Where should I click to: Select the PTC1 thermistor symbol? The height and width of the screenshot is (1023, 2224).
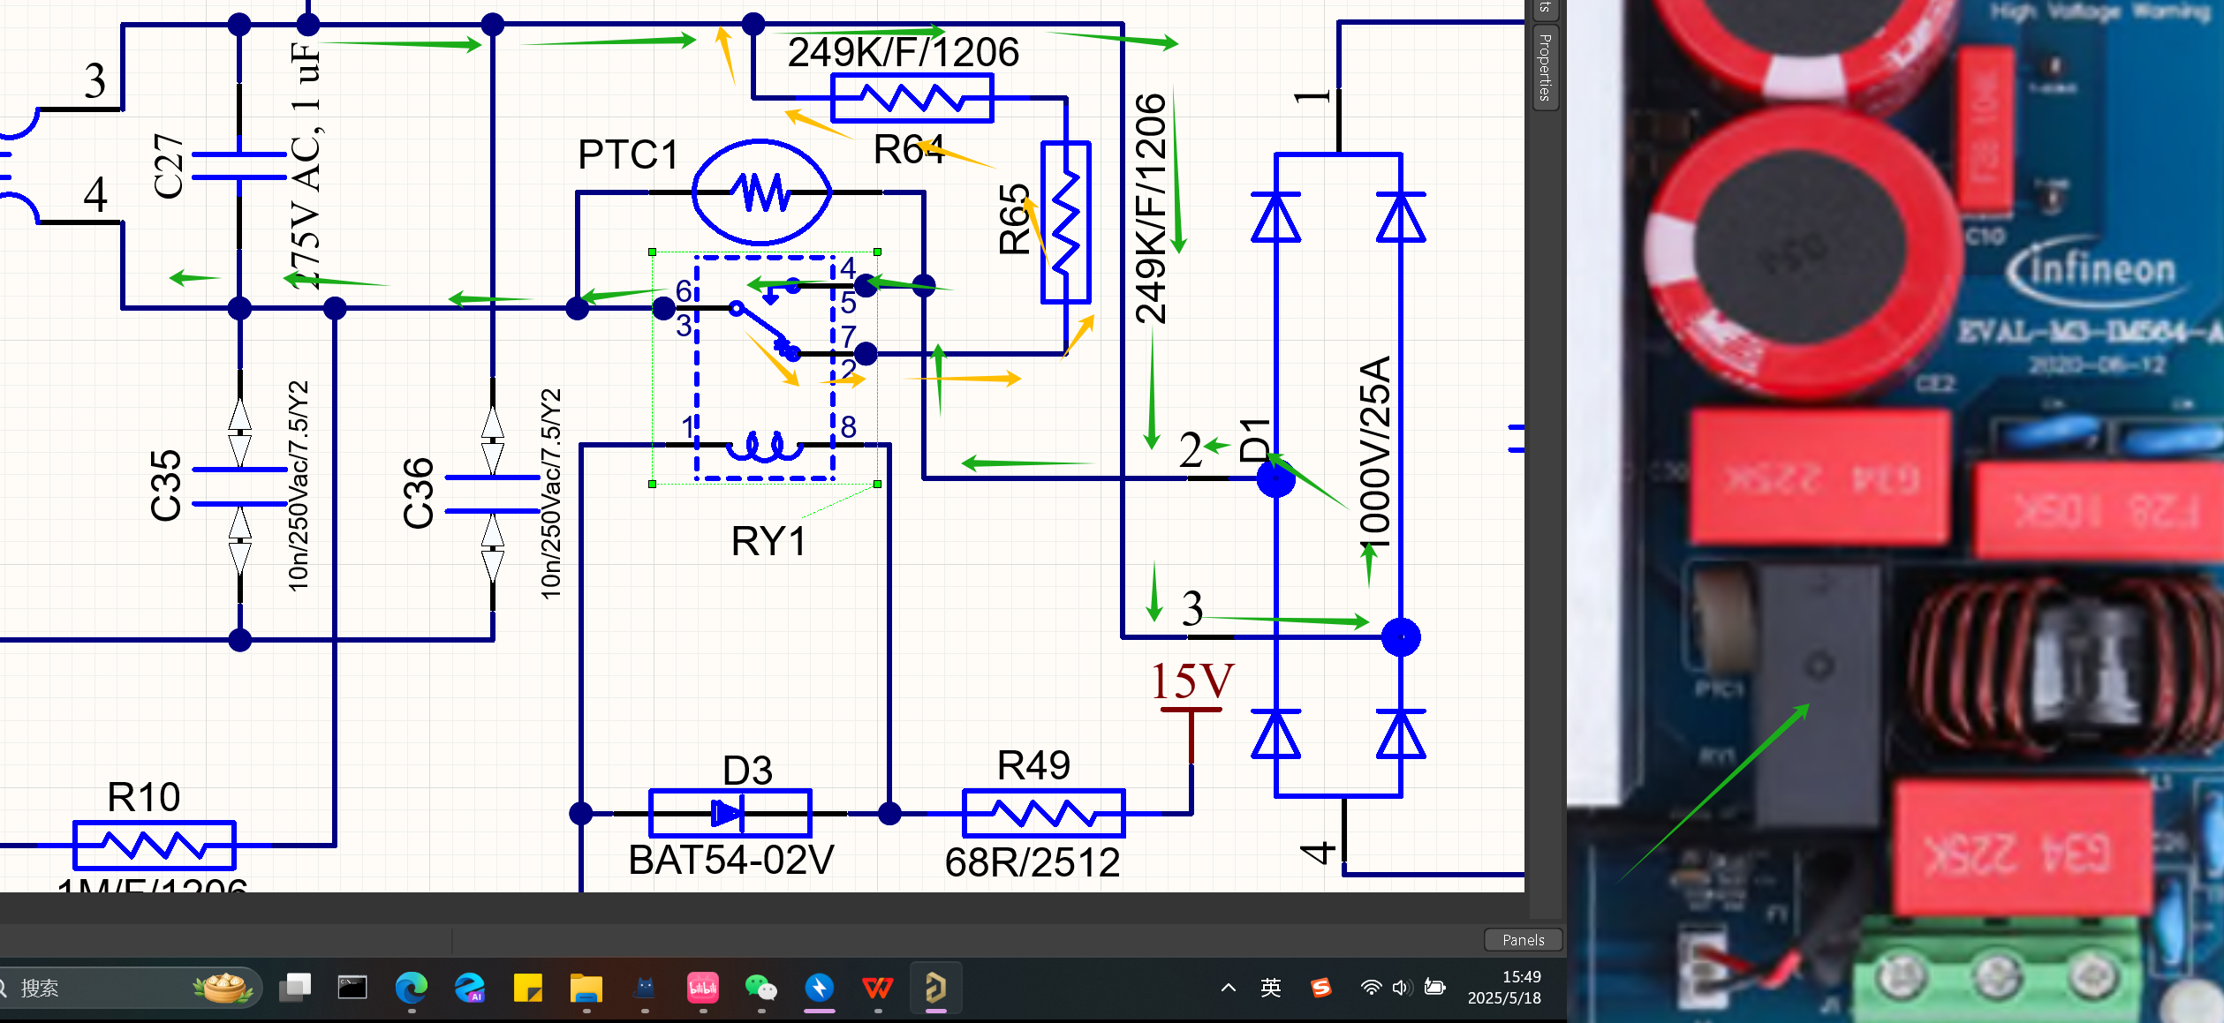(x=761, y=192)
